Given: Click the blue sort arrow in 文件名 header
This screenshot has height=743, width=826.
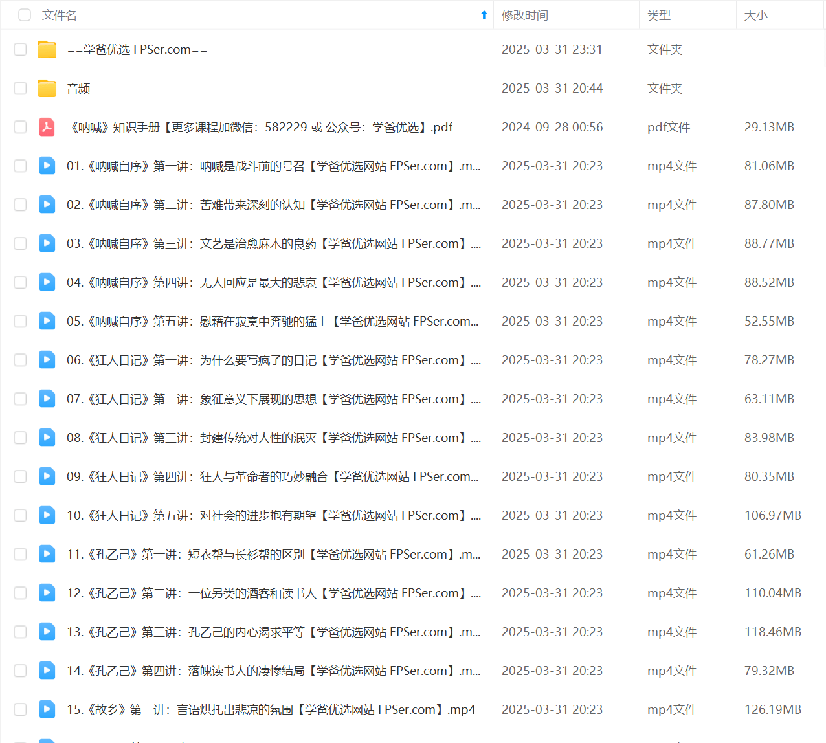Looking at the screenshot, I should (484, 15).
